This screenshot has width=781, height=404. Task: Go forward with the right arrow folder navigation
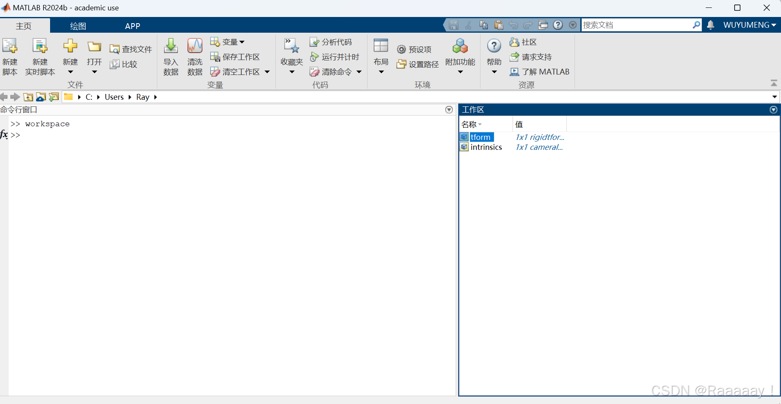point(15,97)
